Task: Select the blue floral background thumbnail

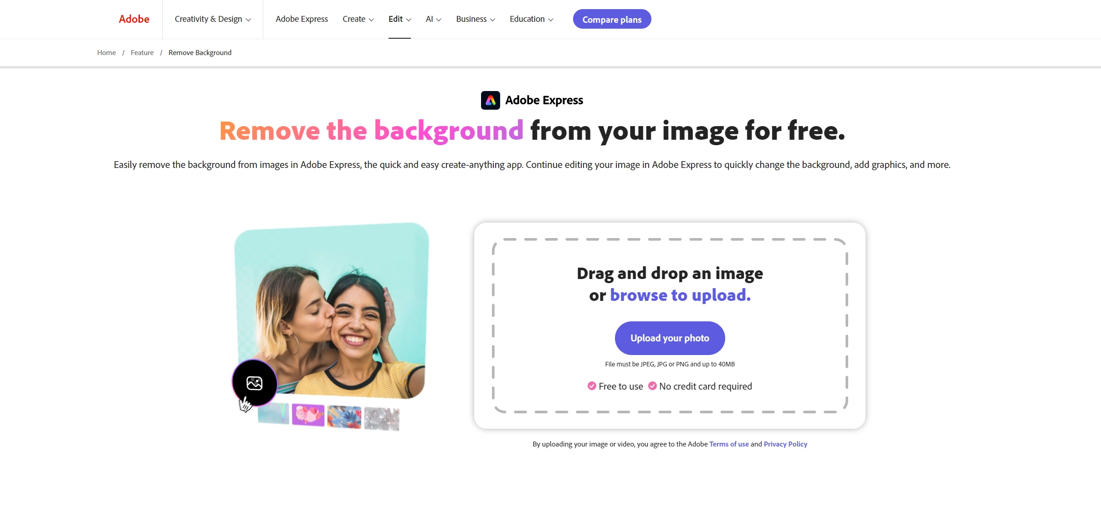Action: coord(344,417)
